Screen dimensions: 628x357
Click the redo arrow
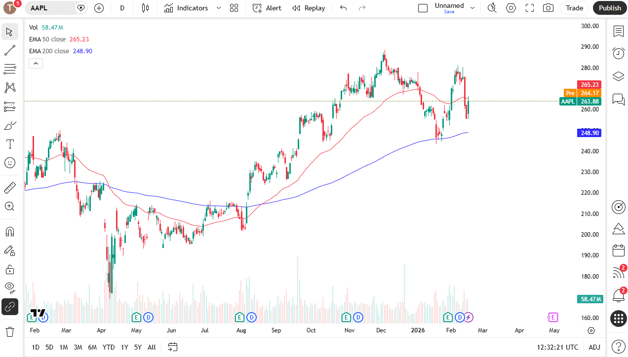point(362,8)
